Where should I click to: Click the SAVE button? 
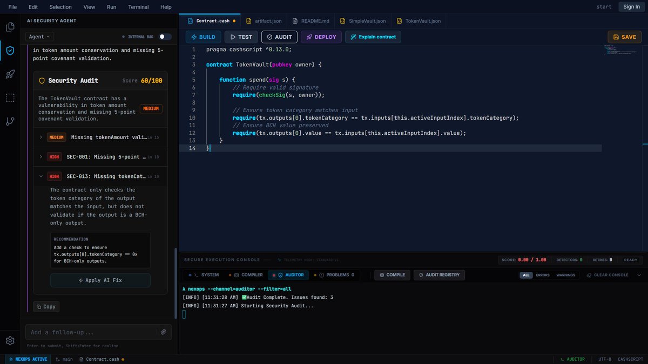624,37
